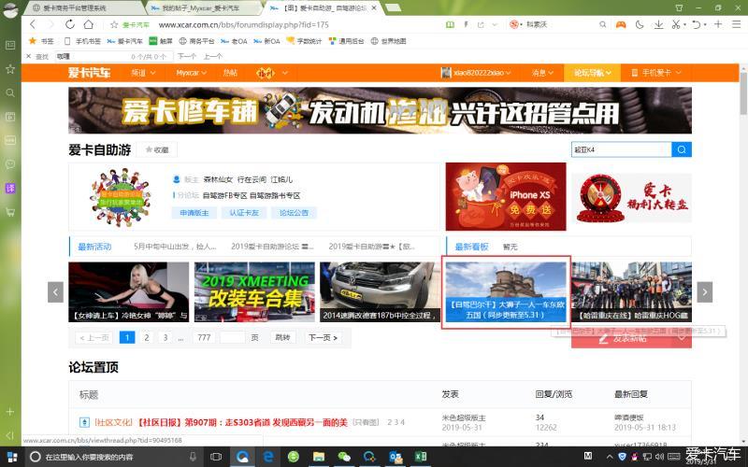
Task: Click 申请版主 button
Action: tap(194, 213)
